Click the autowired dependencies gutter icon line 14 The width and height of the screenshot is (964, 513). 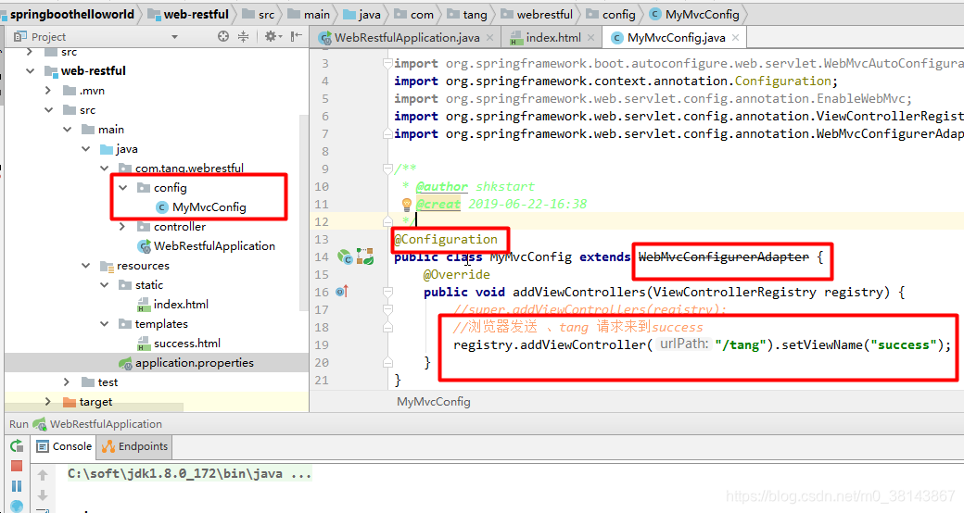tap(365, 256)
